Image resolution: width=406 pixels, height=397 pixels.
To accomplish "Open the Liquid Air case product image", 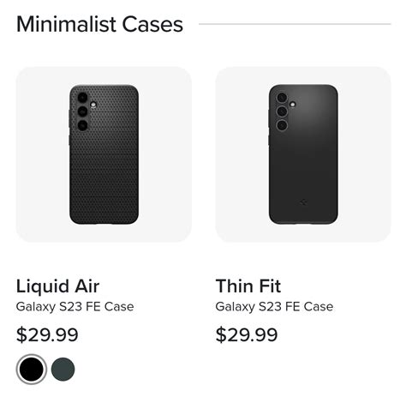I will (104, 154).
